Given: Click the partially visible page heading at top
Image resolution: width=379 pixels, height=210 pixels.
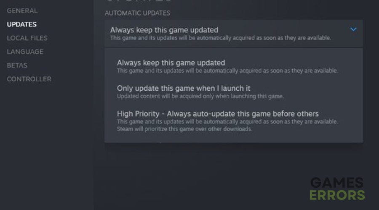Looking at the screenshot, I should (x=139, y=1).
